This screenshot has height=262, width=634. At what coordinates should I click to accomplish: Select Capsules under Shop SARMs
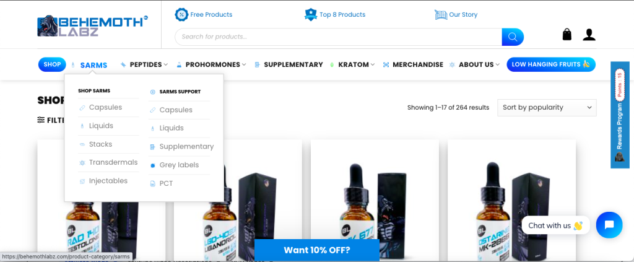click(105, 108)
